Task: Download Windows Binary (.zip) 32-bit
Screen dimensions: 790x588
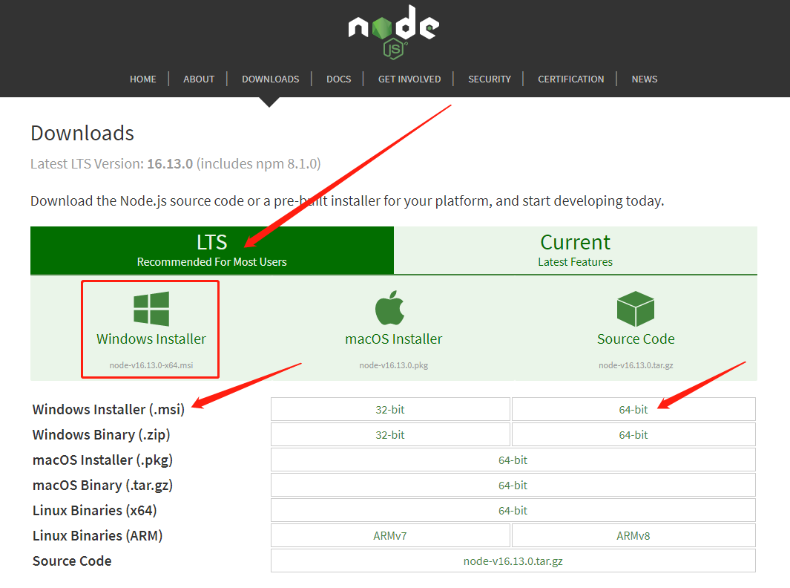Action: pos(390,435)
